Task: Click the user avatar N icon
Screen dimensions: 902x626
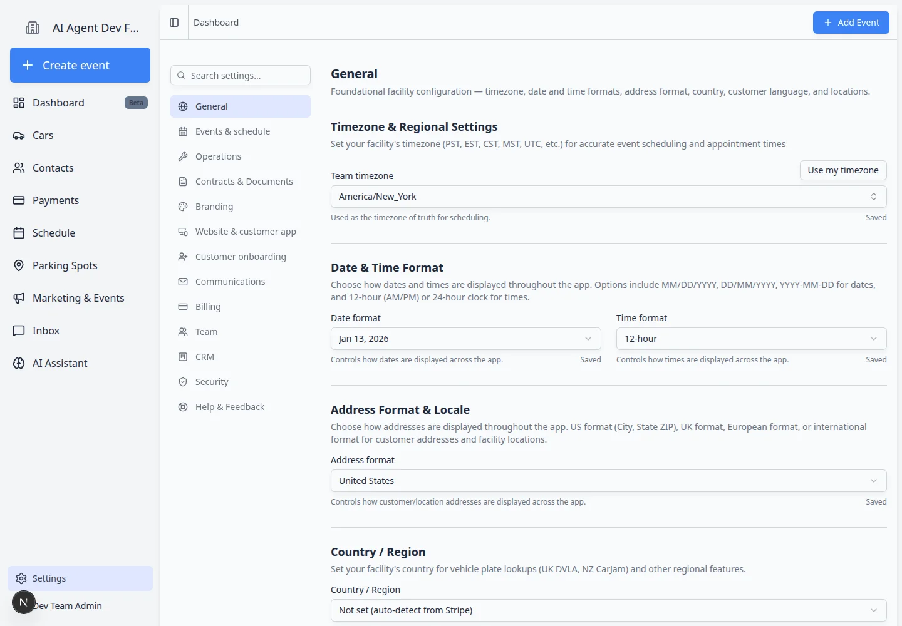Action: click(x=23, y=602)
